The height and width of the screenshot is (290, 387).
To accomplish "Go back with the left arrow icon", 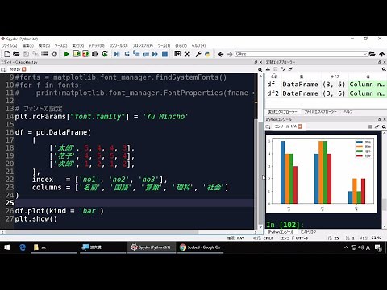I will coord(221,54).
